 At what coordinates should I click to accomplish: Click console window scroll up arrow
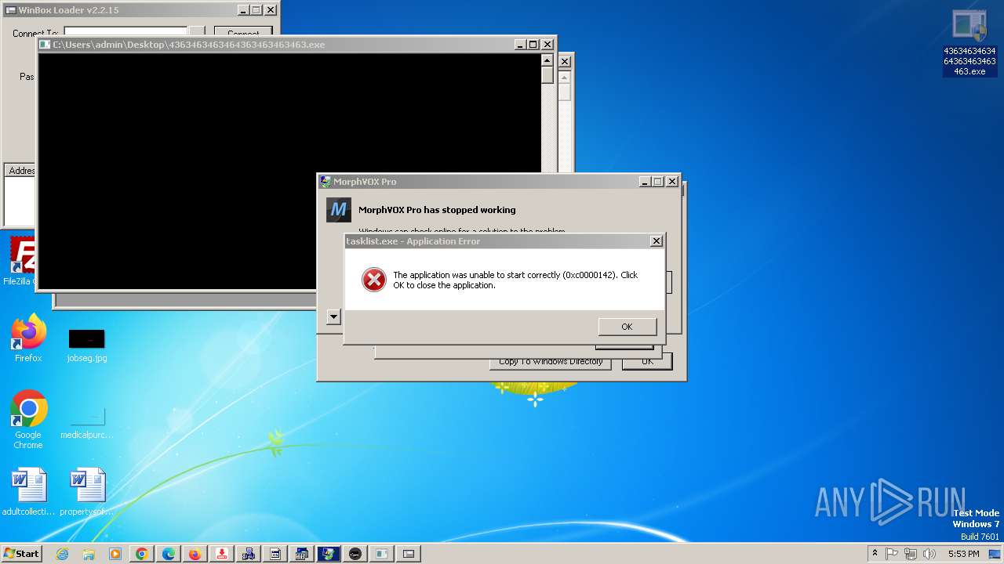tap(547, 60)
